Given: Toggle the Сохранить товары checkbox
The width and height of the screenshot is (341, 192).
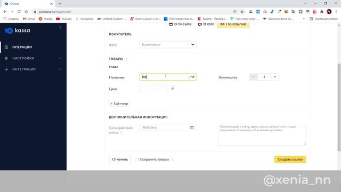Looking at the screenshot, I should [x=137, y=159].
